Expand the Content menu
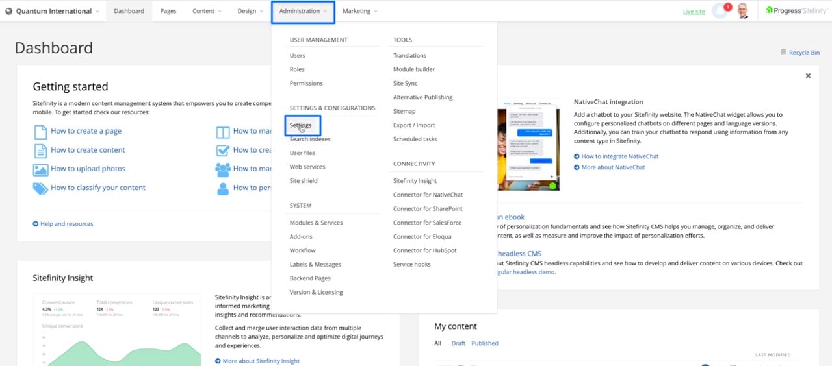832x366 pixels. tap(207, 11)
